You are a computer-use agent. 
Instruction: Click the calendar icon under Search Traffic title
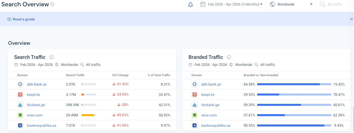[16, 65]
